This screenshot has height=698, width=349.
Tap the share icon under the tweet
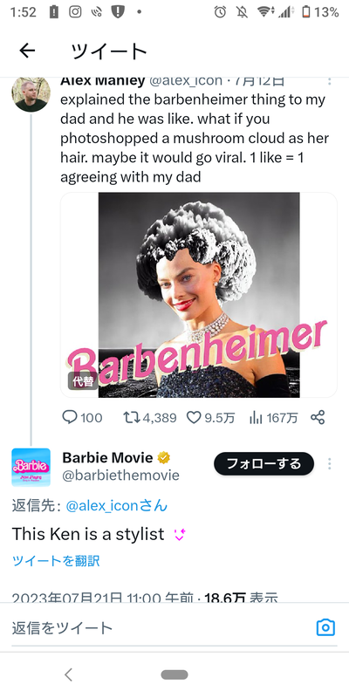(x=318, y=418)
